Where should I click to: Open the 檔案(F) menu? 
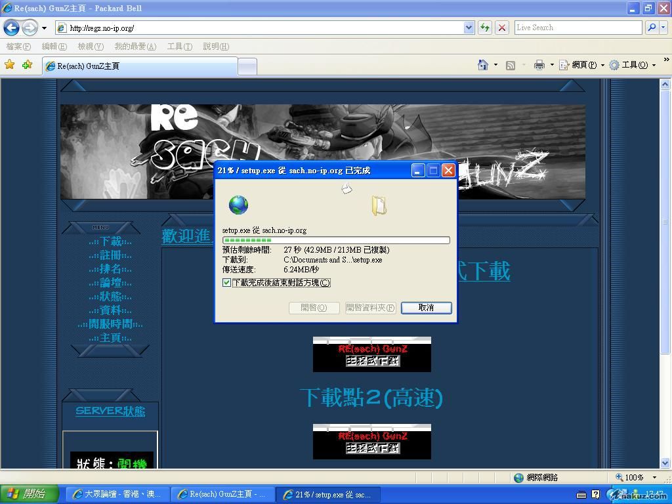18,47
